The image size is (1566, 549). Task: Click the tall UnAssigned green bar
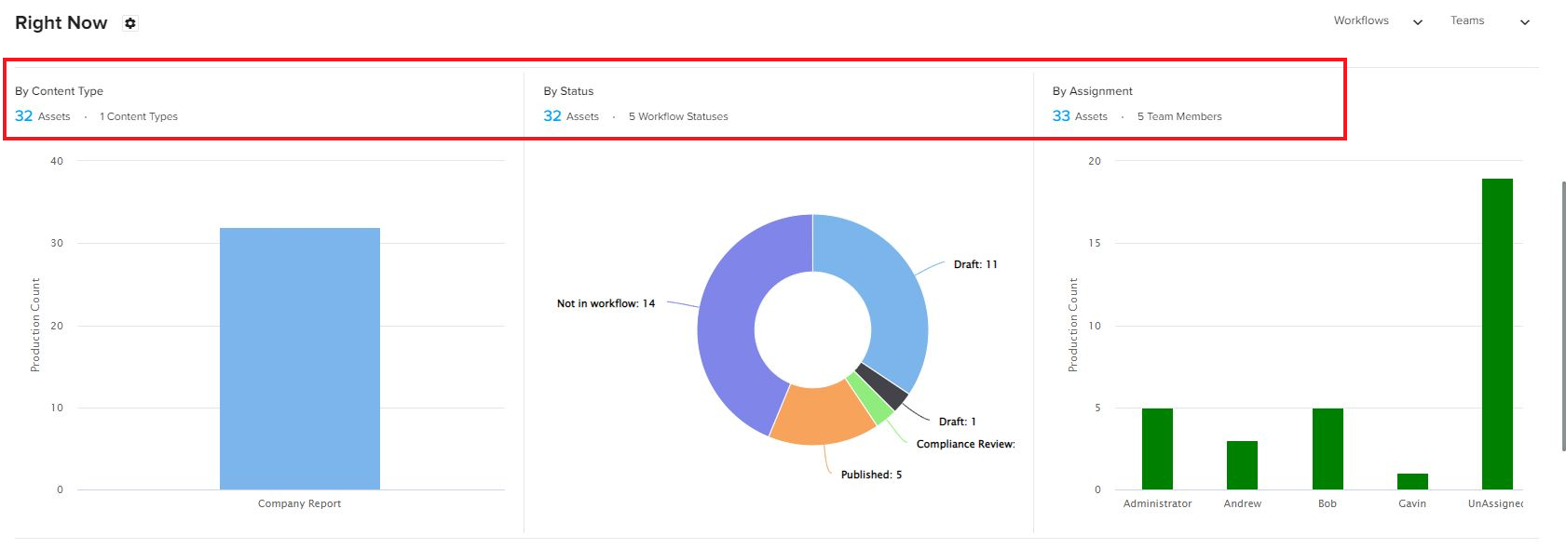coord(1497,334)
